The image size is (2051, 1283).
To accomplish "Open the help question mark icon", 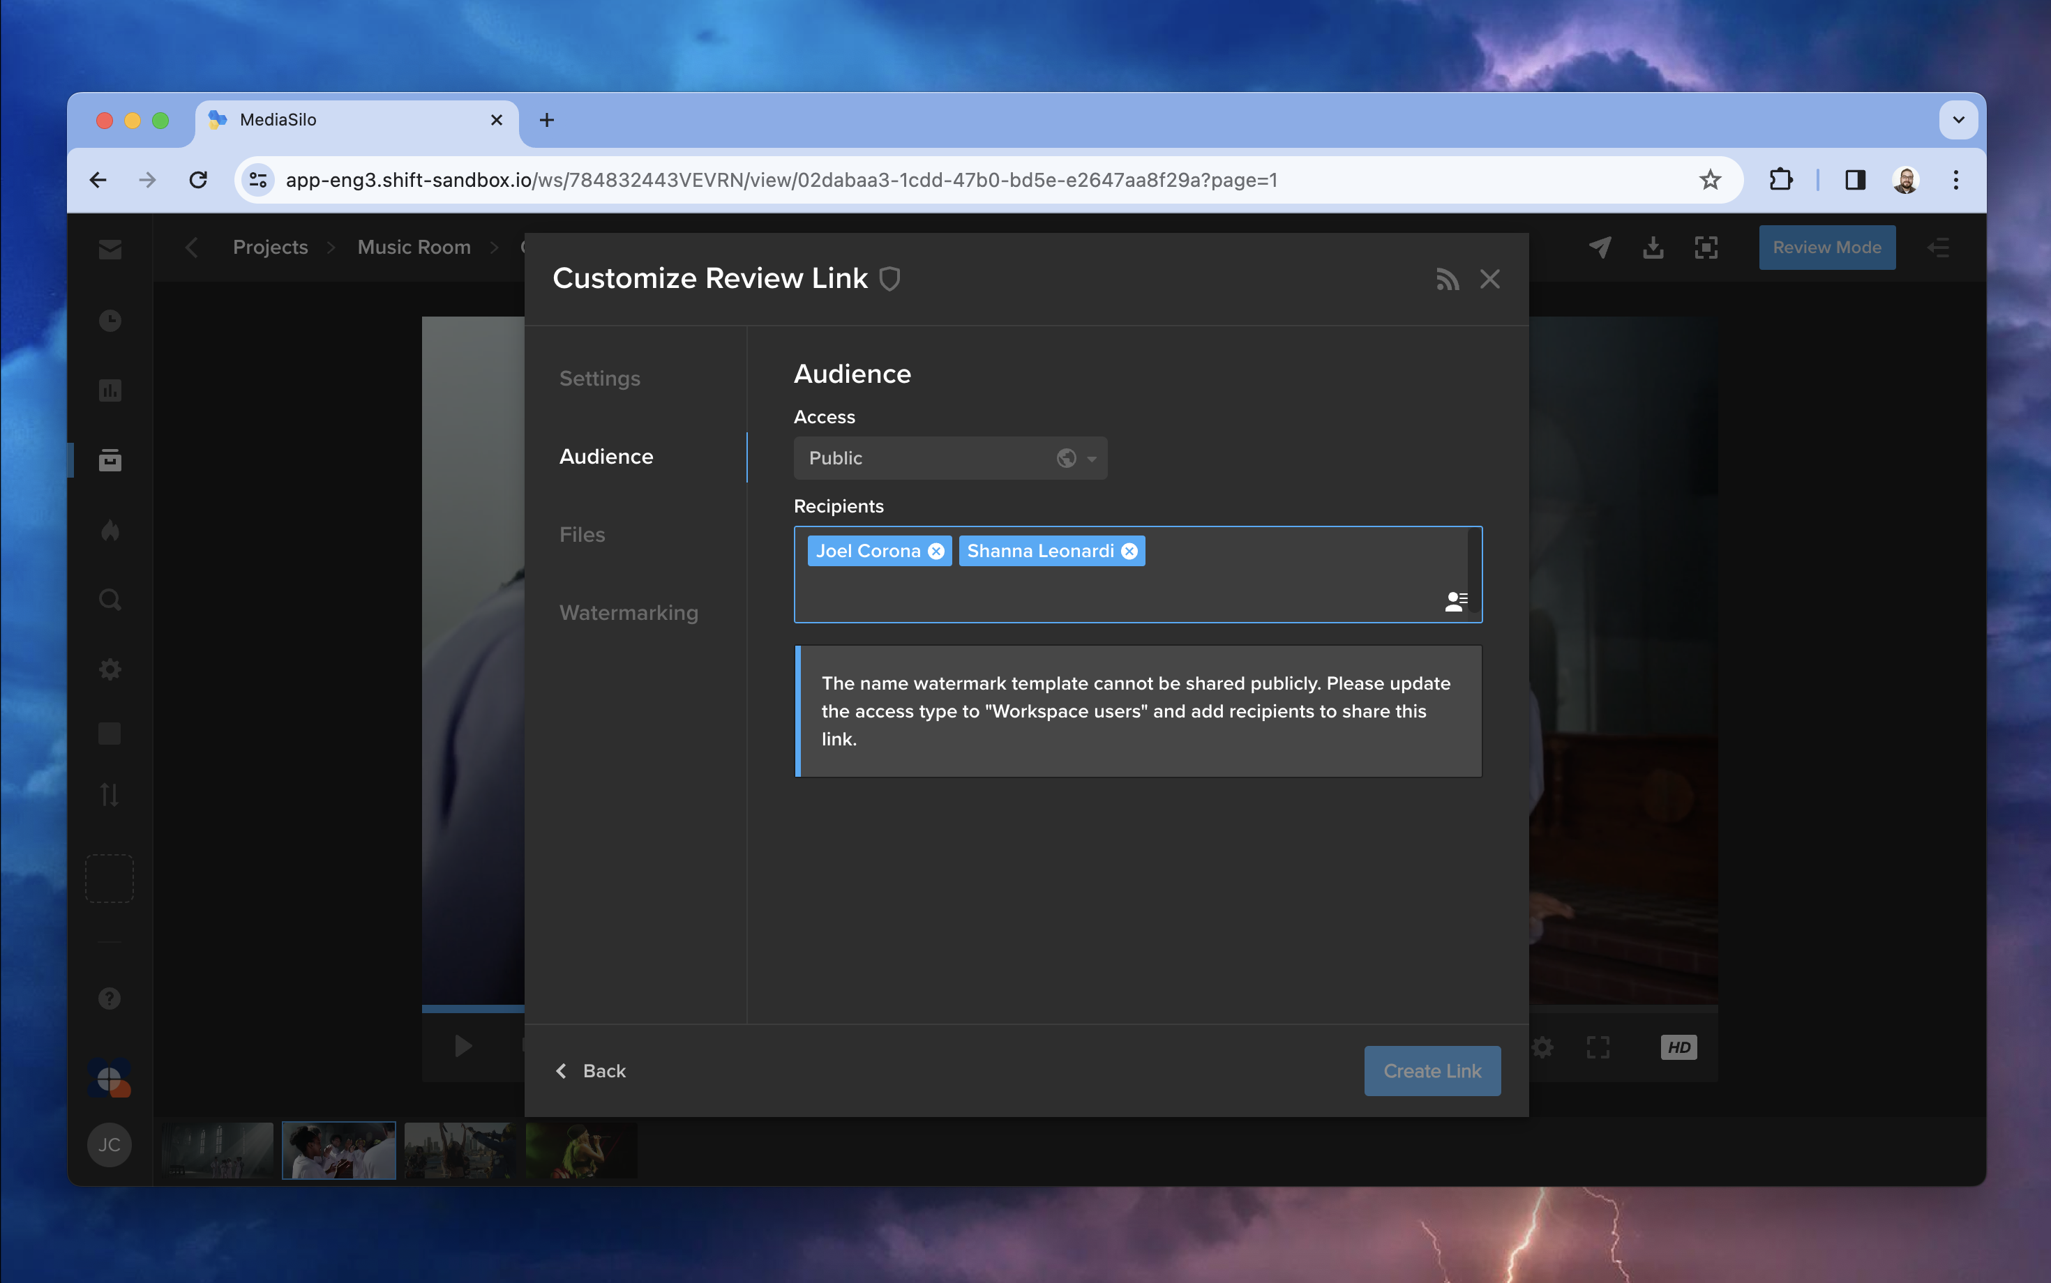I will point(110,999).
